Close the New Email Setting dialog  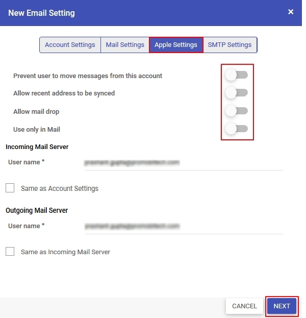pyautogui.click(x=291, y=12)
